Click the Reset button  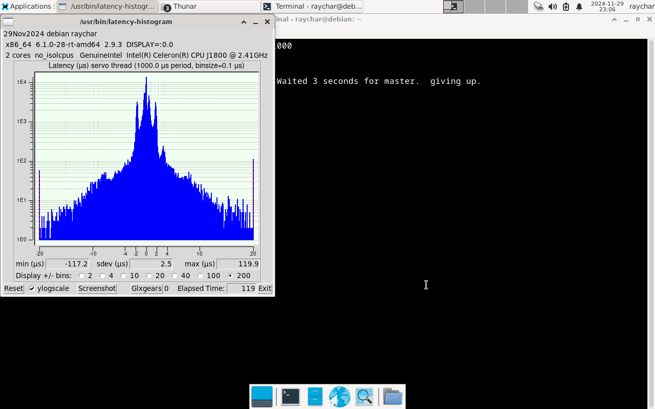[x=14, y=289]
